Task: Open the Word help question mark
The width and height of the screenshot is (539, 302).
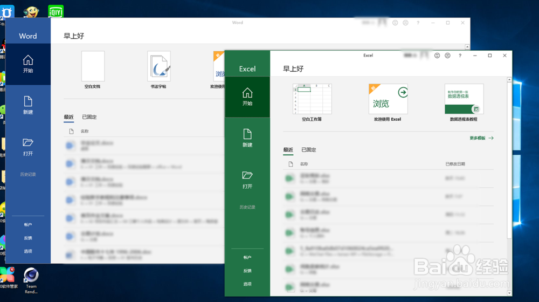Action: click(x=418, y=23)
